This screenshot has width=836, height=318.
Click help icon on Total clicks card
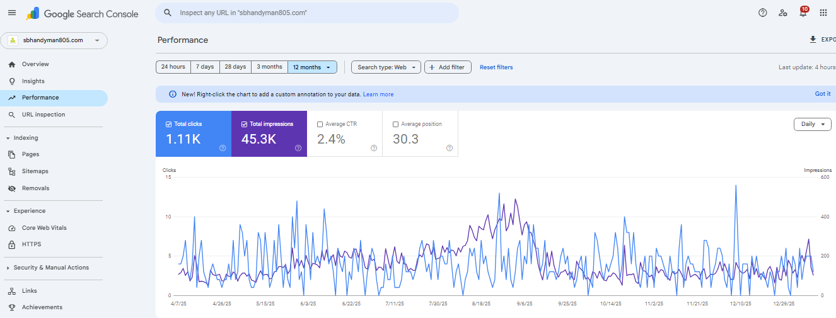coord(223,148)
